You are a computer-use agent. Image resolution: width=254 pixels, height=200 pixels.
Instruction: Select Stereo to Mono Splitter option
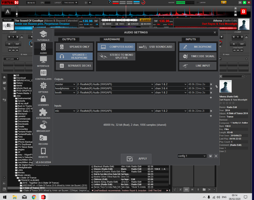116,56
